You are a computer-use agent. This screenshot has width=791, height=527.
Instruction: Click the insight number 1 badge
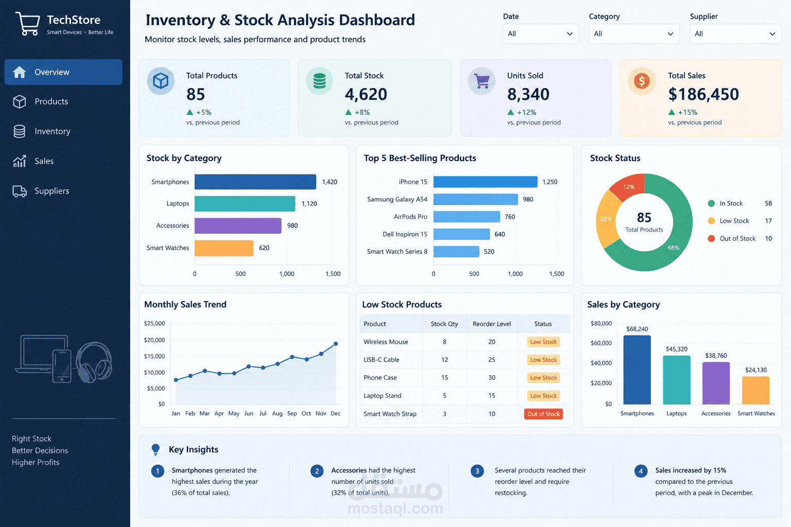tap(158, 471)
